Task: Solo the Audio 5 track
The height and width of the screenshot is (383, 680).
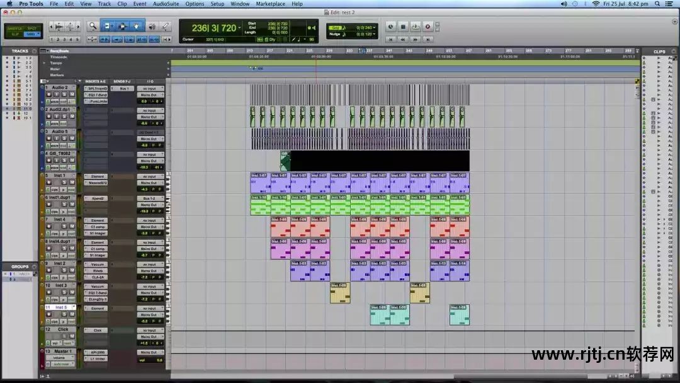Action: click(64, 139)
